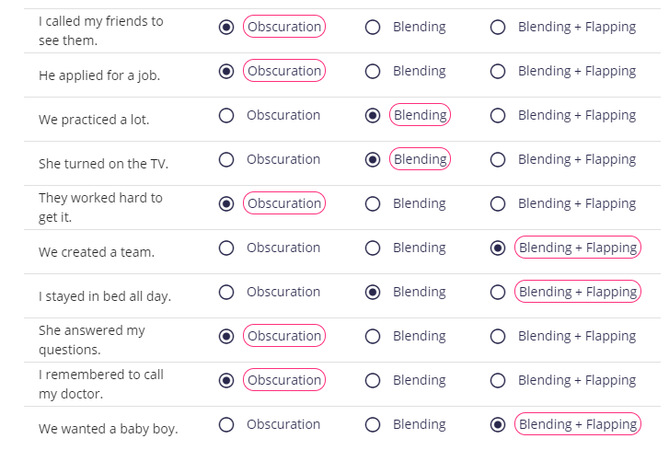669x450 pixels.
Task: Select Blending + Flapping for 'He applied for a job'
Action: [x=498, y=71]
